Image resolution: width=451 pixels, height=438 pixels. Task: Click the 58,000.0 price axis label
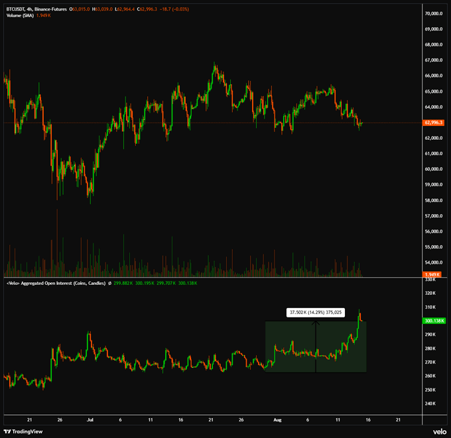point(434,200)
